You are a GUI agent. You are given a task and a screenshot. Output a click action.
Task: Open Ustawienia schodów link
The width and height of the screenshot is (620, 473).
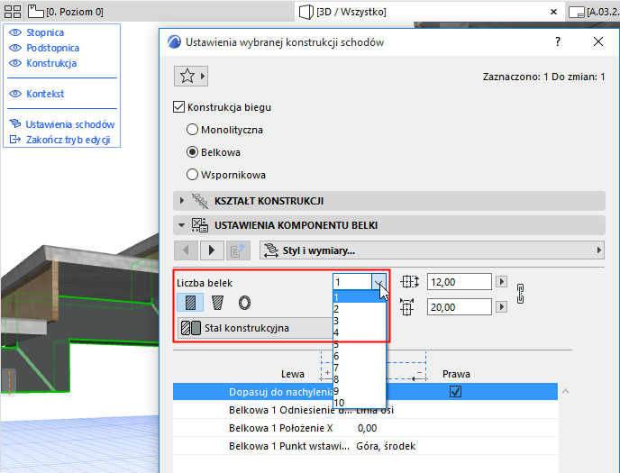pyautogui.click(x=70, y=124)
